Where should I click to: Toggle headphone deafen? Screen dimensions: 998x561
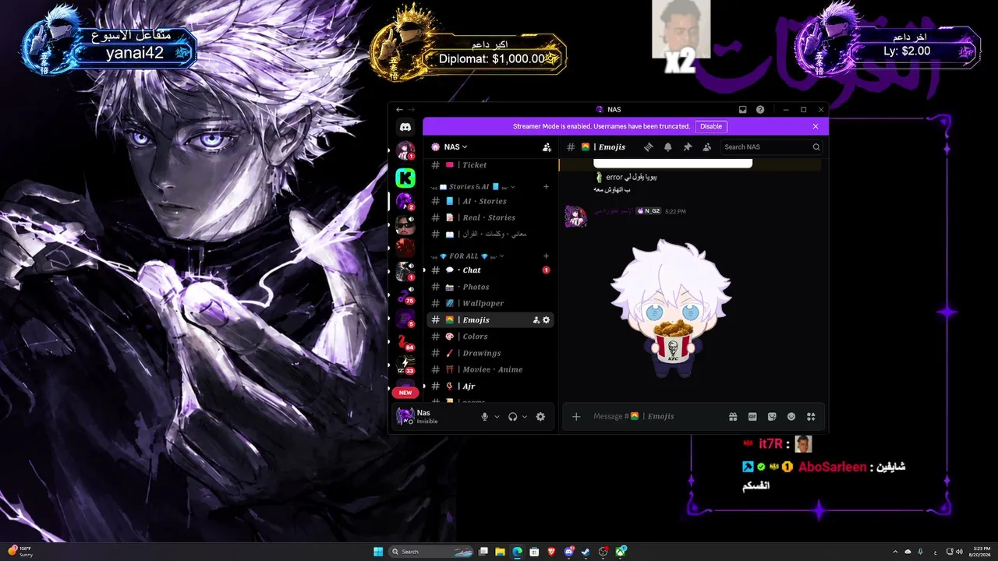[512, 417]
